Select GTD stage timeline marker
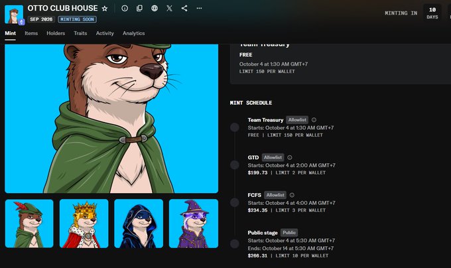451x268 pixels. point(235,165)
